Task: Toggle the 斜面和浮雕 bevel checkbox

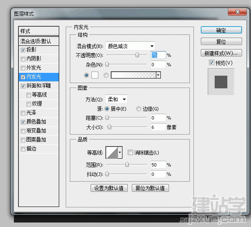Action: pyautogui.click(x=23, y=86)
